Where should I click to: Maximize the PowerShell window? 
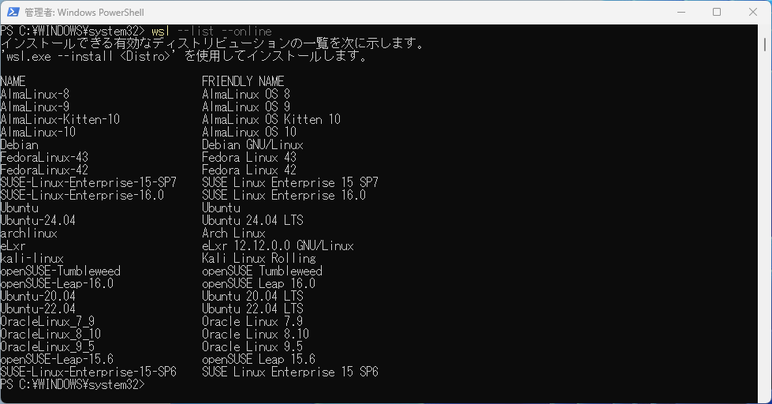(716, 12)
